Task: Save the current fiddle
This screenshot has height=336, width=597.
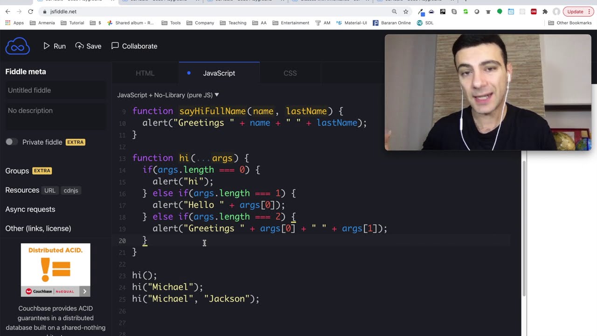Action: click(x=88, y=46)
